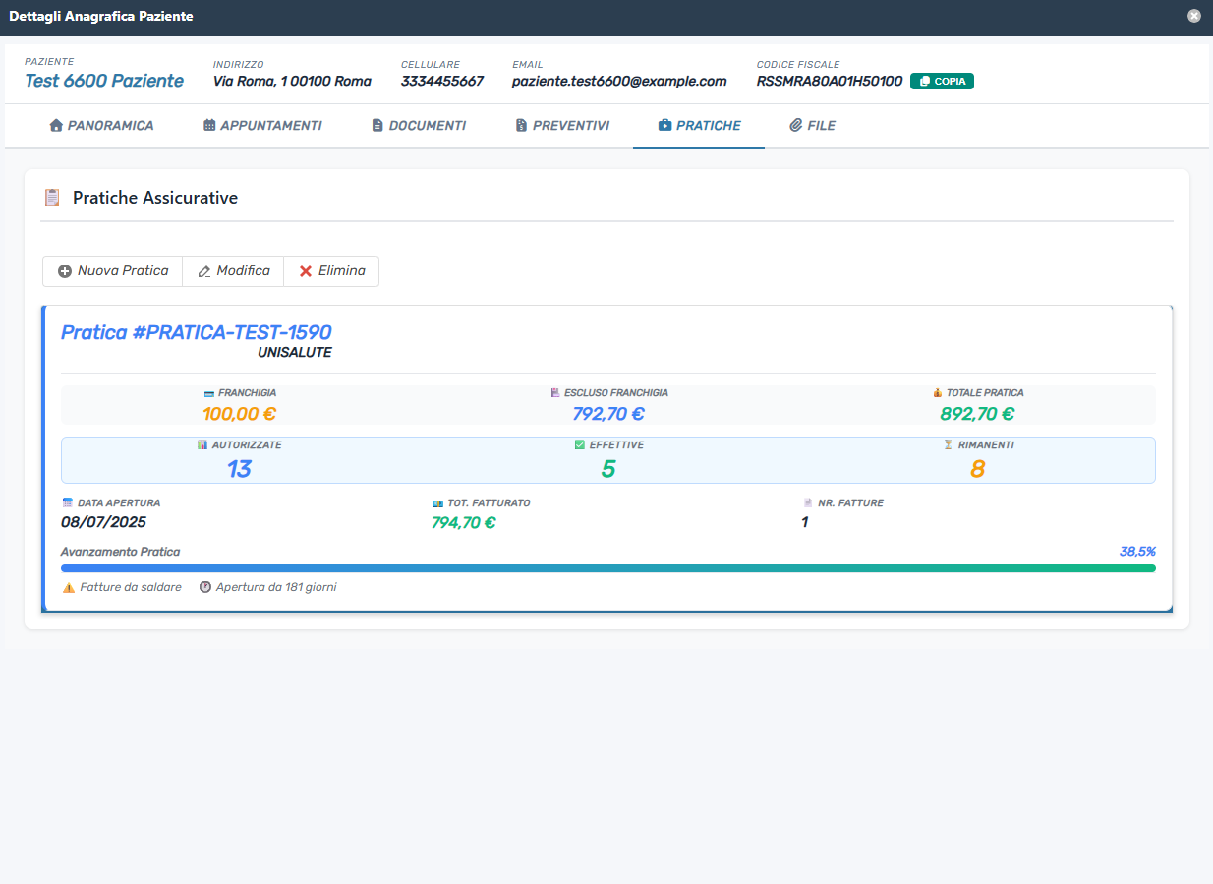The image size is (1213, 884).
Task: Open the Panoramica tab
Action: [x=101, y=126]
